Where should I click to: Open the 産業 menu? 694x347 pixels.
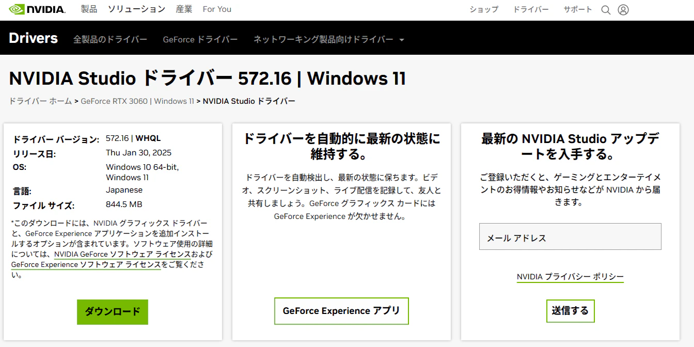pos(184,9)
